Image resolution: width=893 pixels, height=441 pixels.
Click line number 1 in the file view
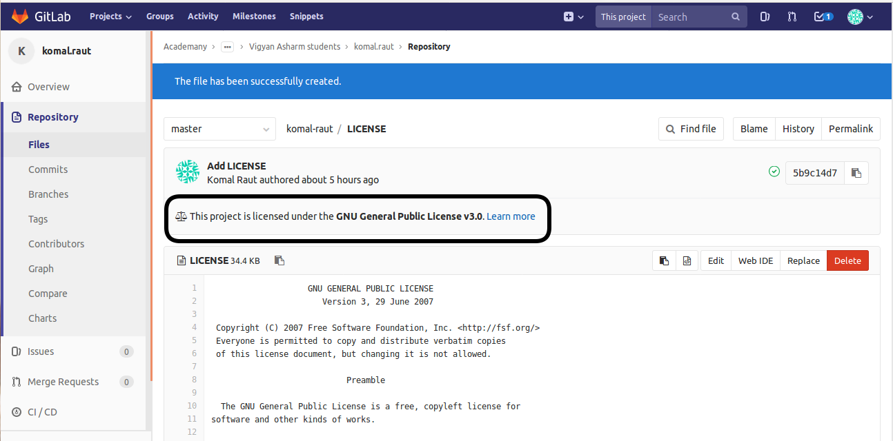(194, 288)
